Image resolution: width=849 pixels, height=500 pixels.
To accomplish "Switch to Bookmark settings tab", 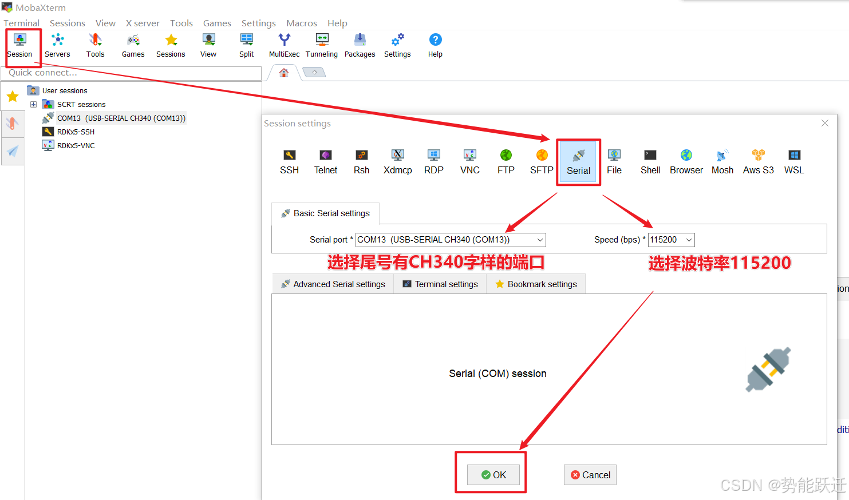I will point(536,284).
